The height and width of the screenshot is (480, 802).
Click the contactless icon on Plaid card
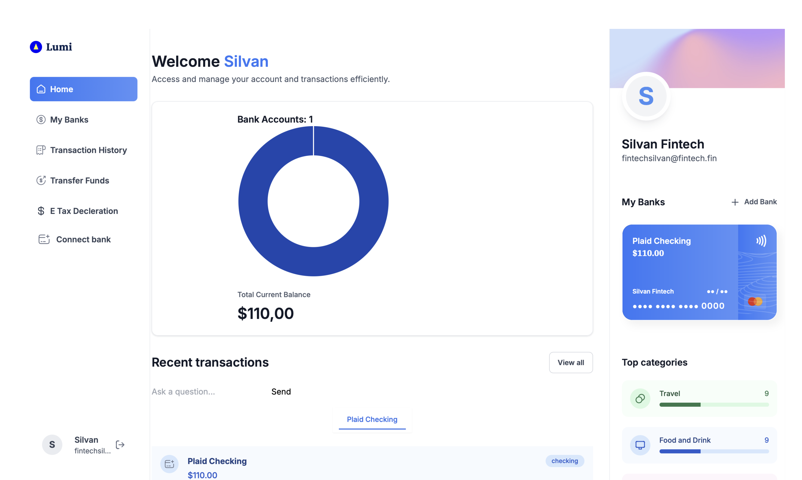[x=761, y=241]
